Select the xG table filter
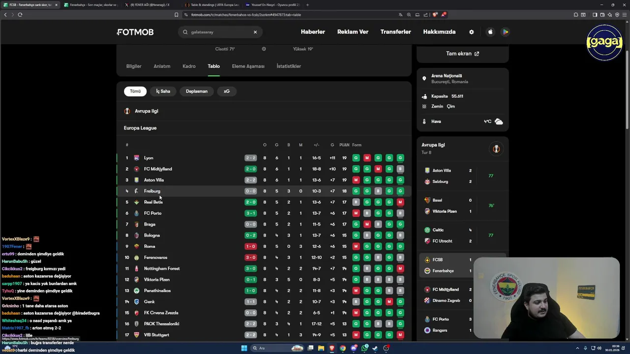This screenshot has width=630, height=354. [227, 91]
